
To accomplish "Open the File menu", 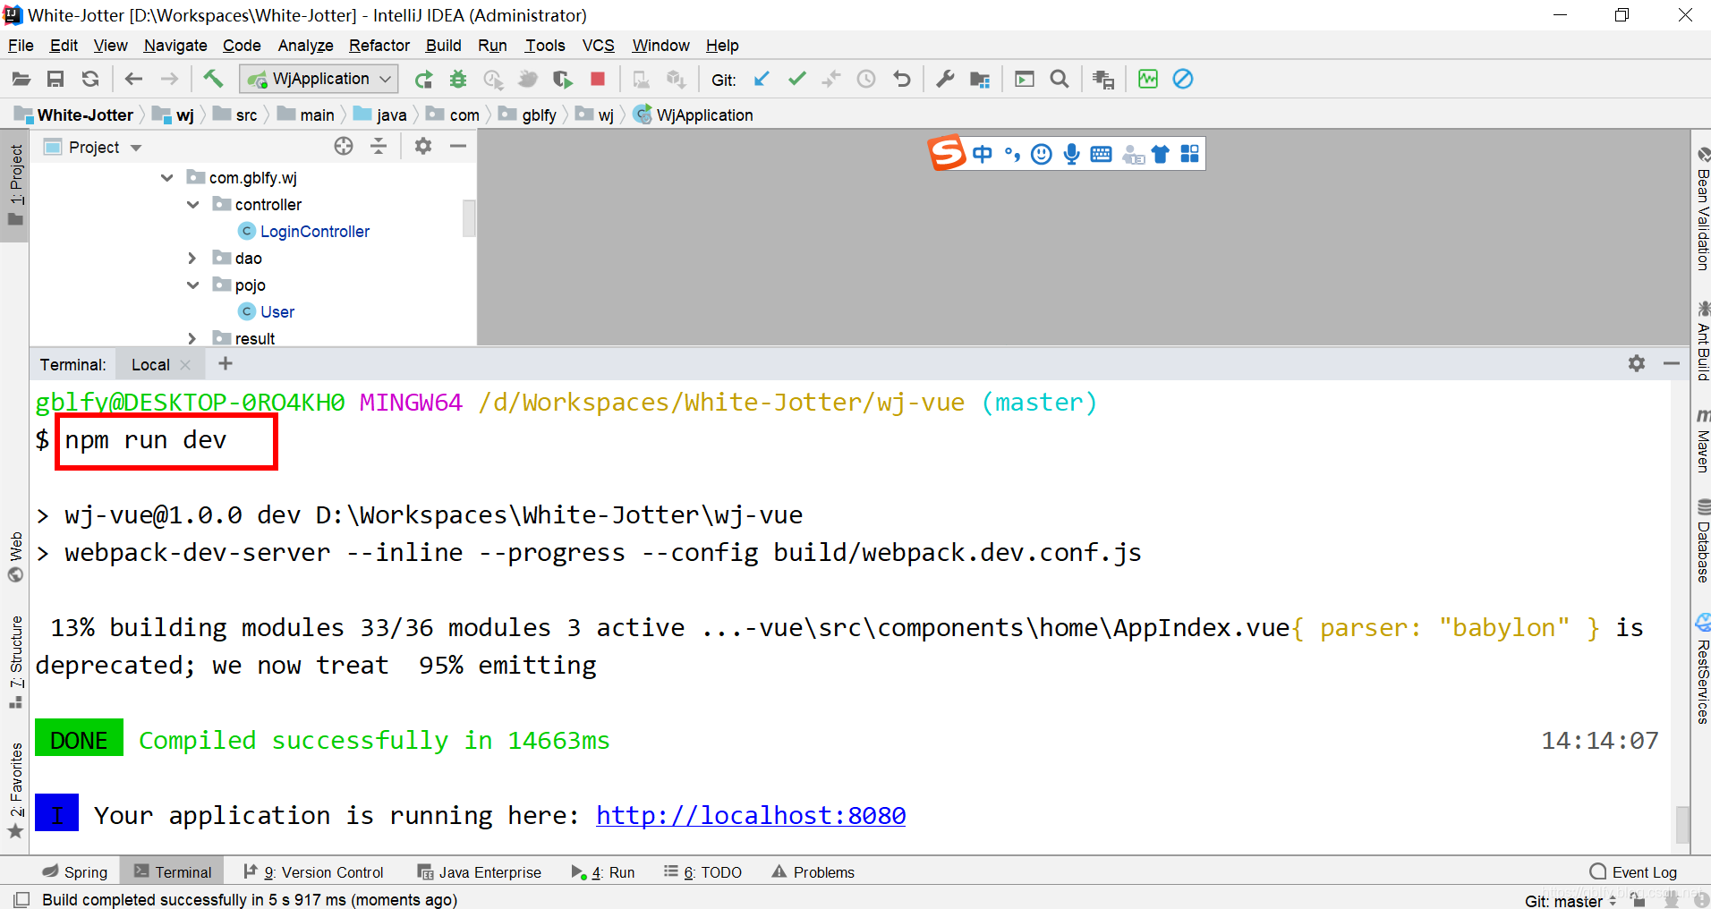I will [21, 46].
